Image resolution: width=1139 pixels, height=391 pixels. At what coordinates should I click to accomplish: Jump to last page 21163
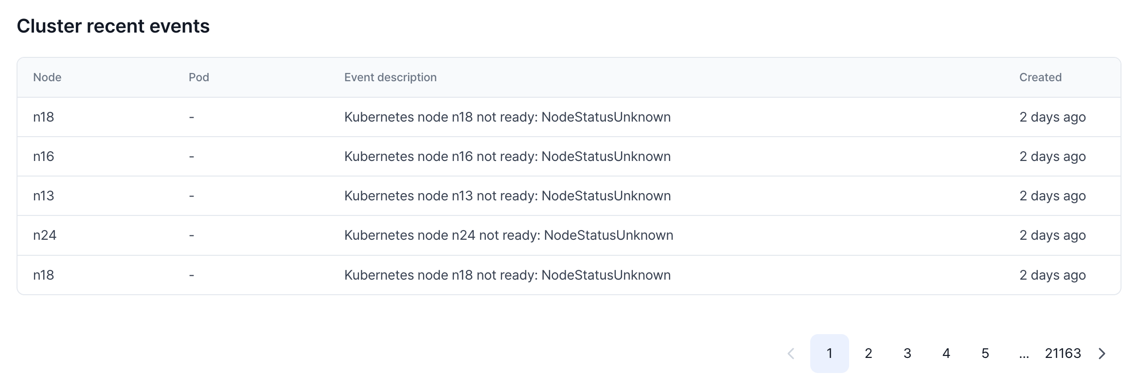coord(1063,354)
